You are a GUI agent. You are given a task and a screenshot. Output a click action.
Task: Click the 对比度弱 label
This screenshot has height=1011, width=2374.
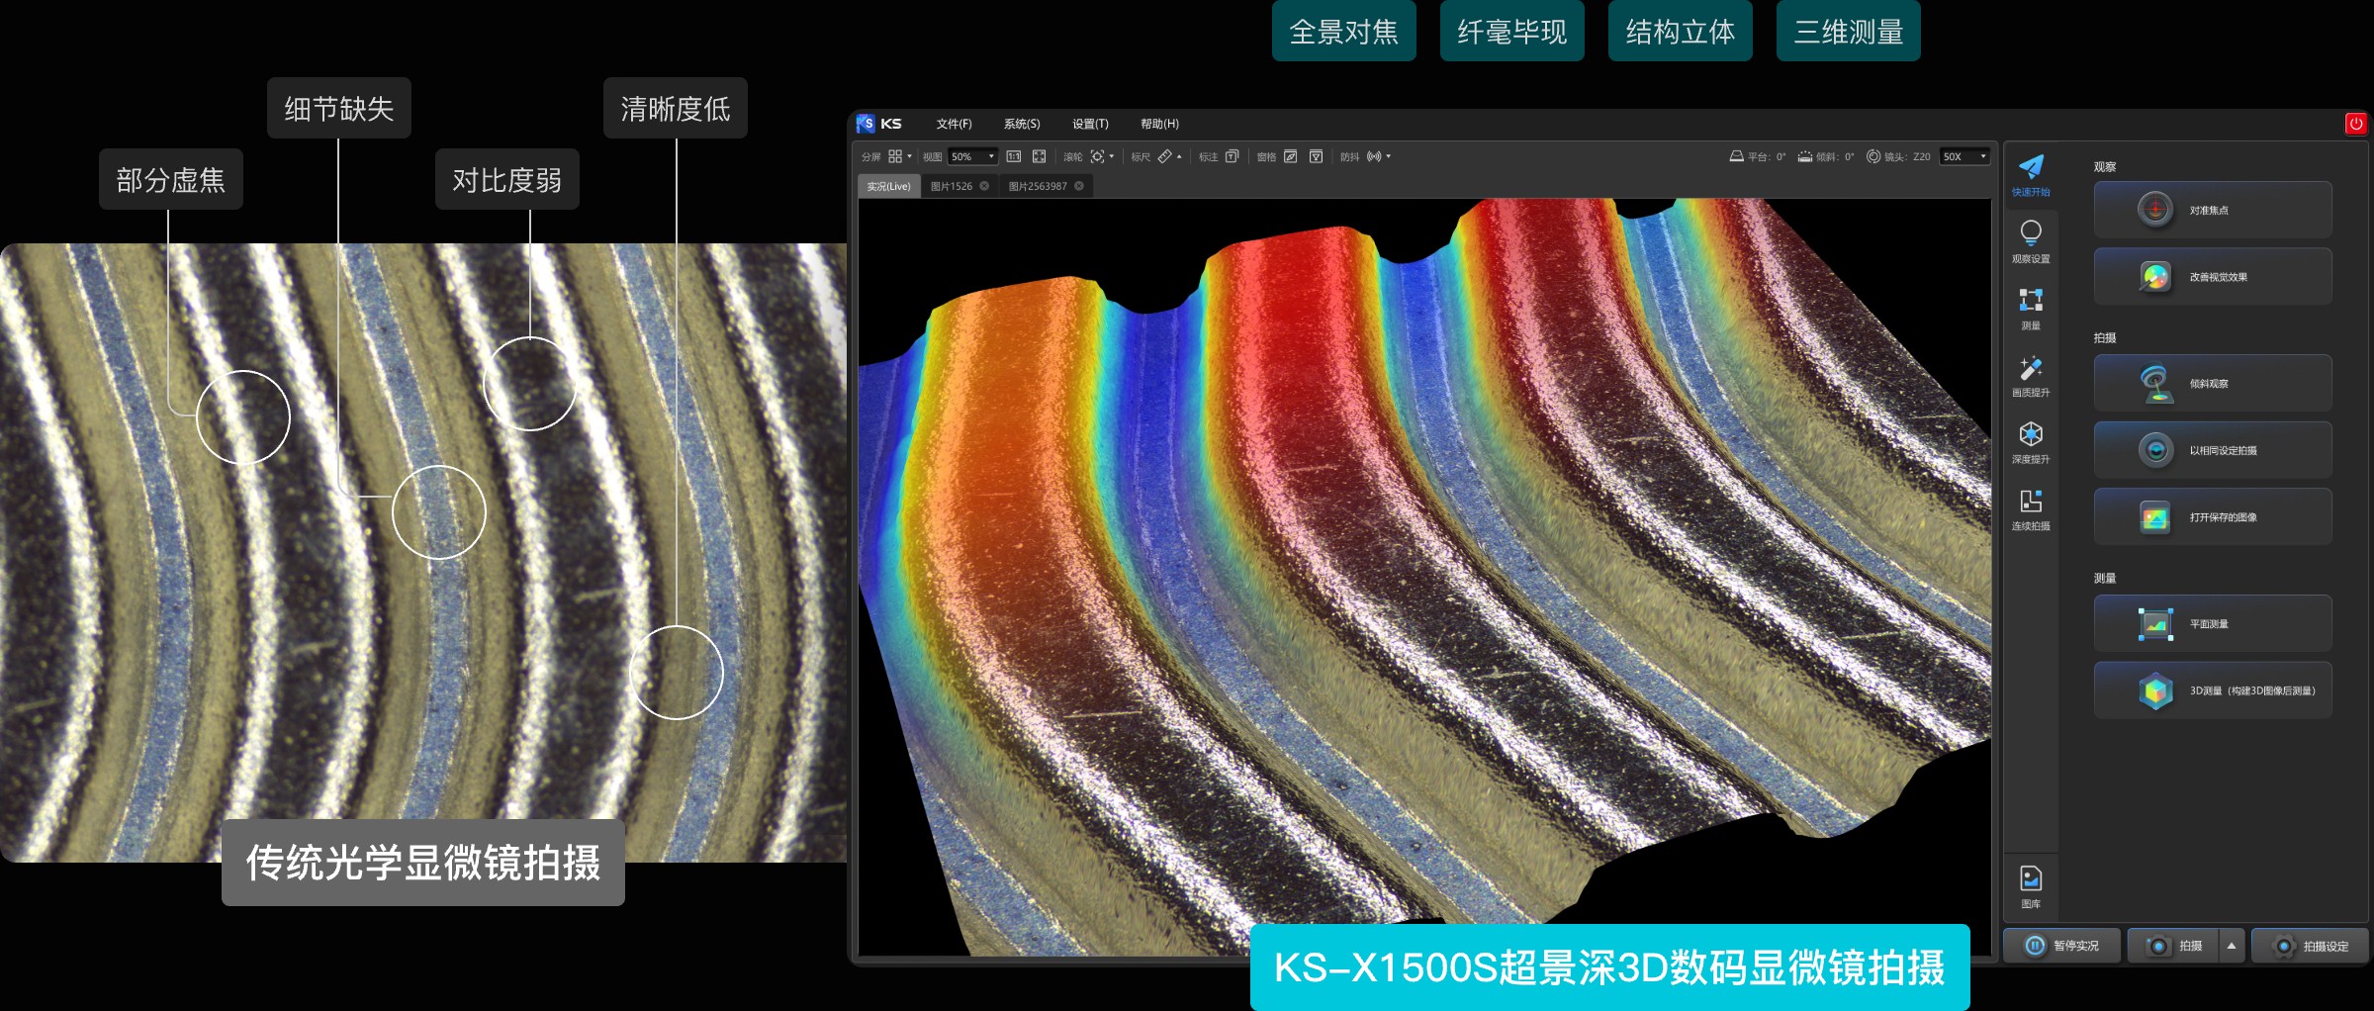[506, 179]
